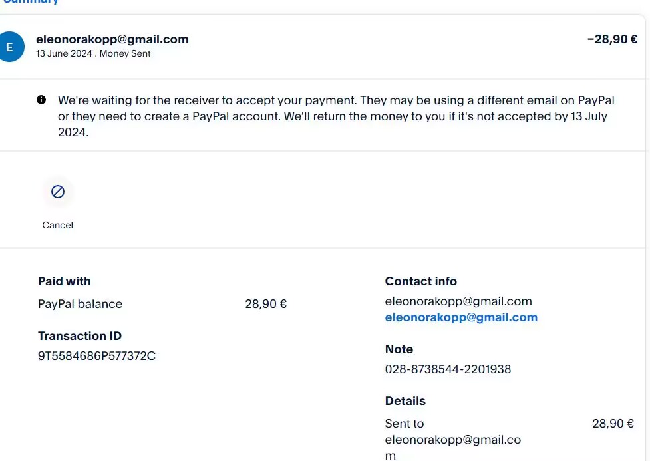Click the info icon beside waiting message
Screen dimensions: 650x461
(41, 100)
